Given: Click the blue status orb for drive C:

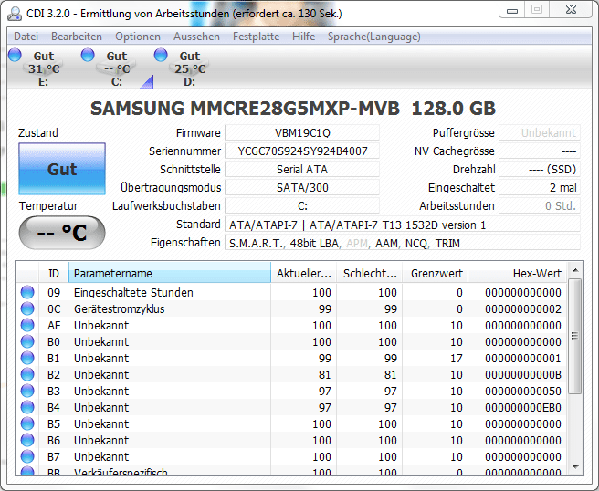Looking at the screenshot, I should pos(88,55).
